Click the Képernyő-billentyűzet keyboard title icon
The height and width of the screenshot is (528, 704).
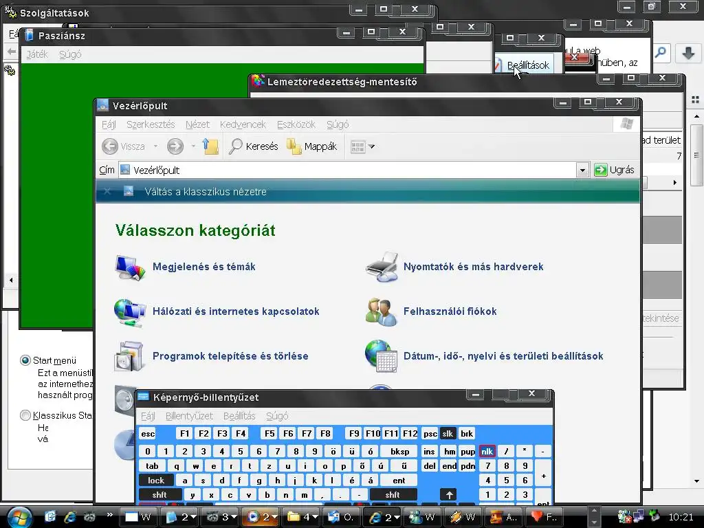click(143, 397)
